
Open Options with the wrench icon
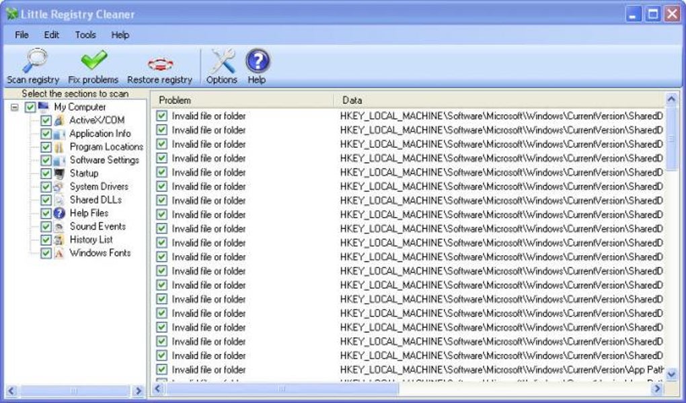tap(222, 60)
